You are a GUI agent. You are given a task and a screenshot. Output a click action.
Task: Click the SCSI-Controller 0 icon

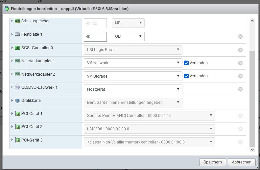[17, 48]
